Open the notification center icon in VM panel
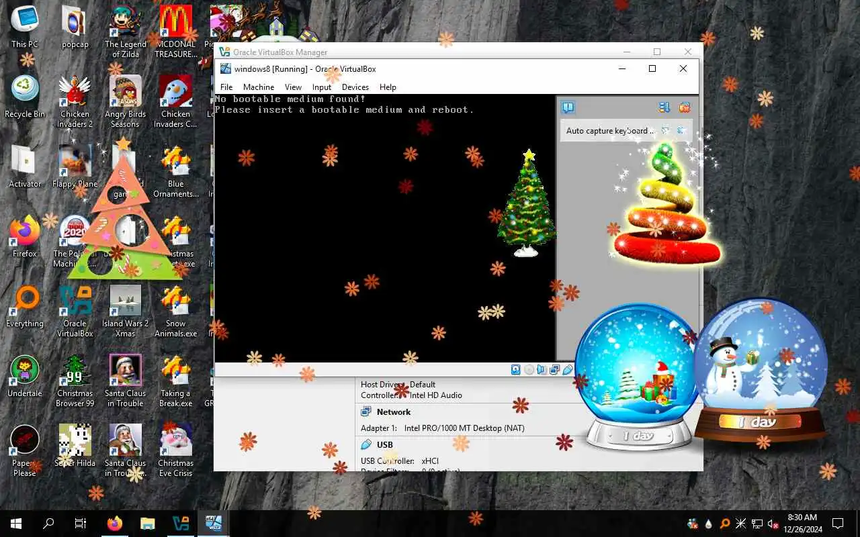Viewport: 860px width, 537px height. pos(568,107)
